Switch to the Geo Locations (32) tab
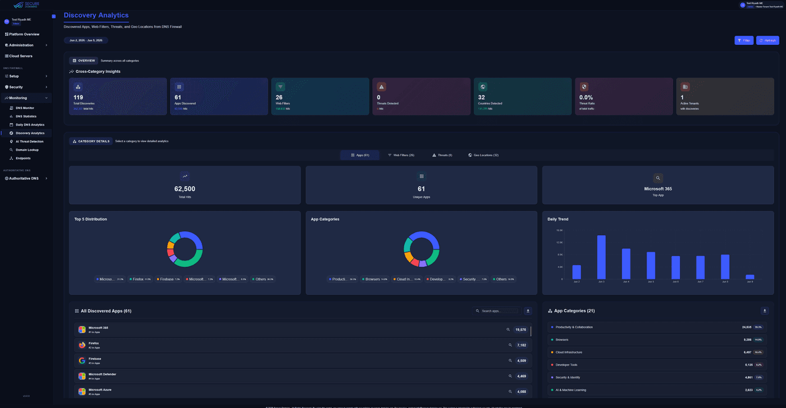 [x=483, y=155]
